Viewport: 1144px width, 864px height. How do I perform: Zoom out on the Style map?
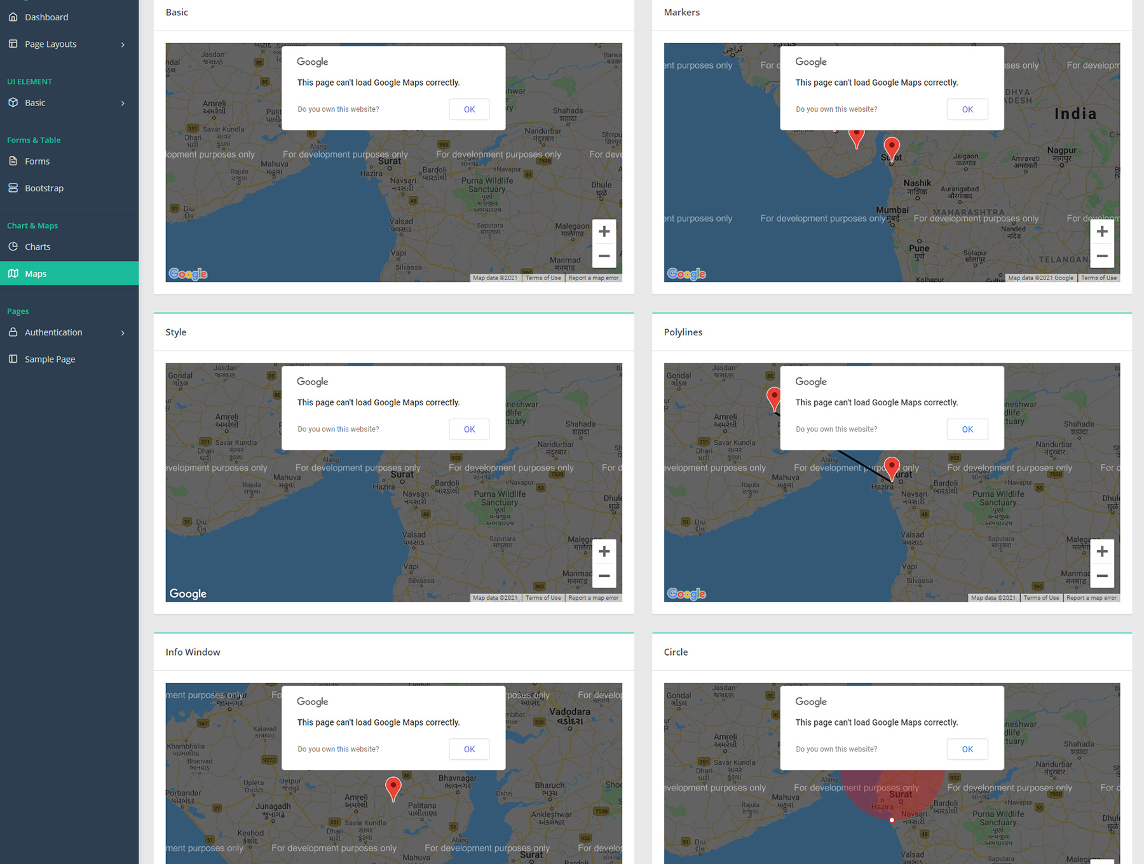point(604,576)
